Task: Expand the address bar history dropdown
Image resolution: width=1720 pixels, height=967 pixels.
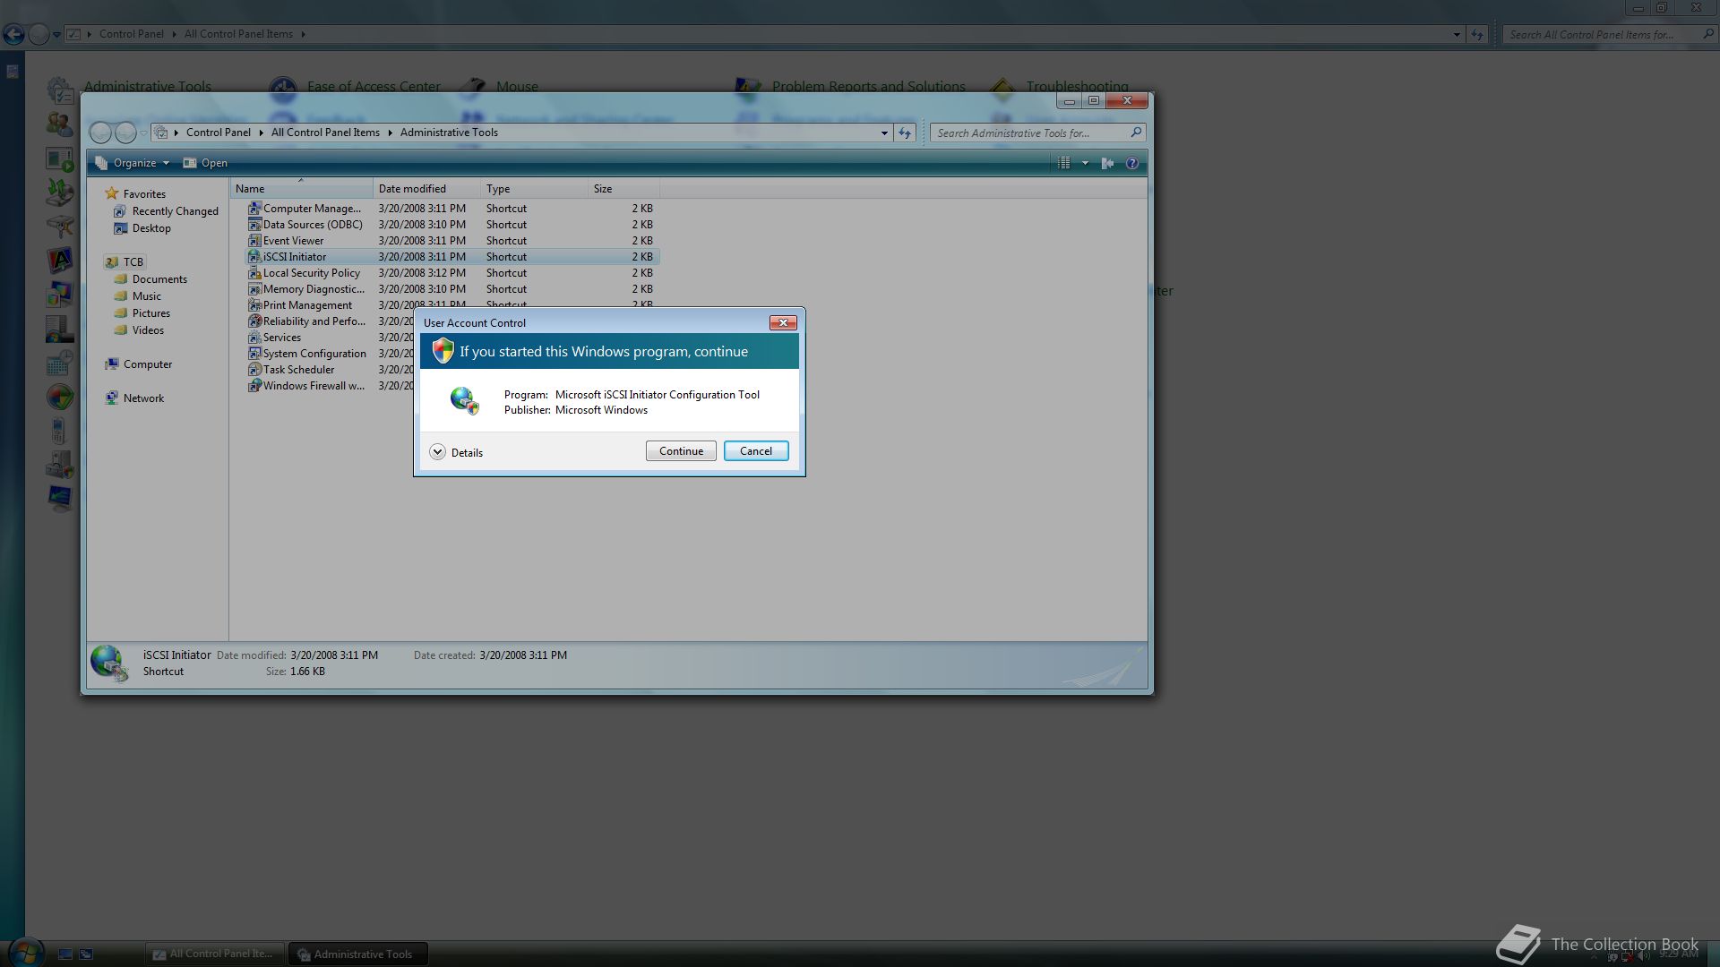Action: (x=884, y=133)
